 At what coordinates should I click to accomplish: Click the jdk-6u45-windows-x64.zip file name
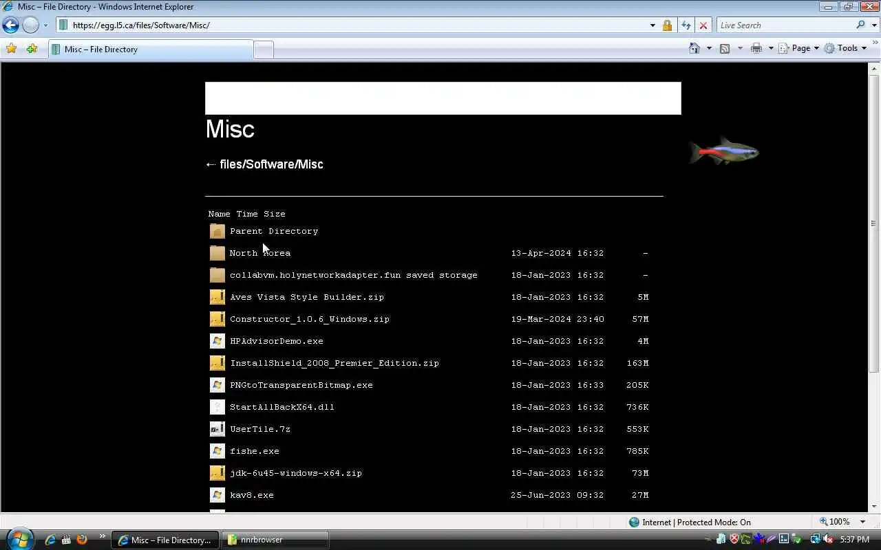coord(296,473)
